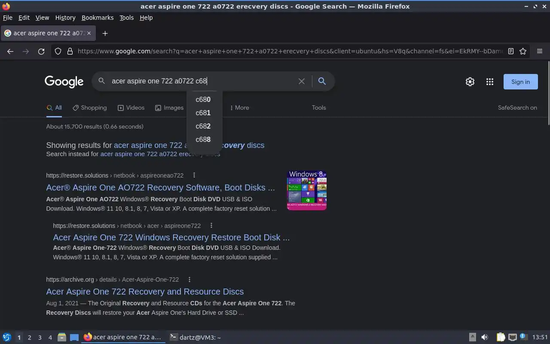This screenshot has width=550, height=344.
Task: Select the All results tab
Action: [x=54, y=107]
